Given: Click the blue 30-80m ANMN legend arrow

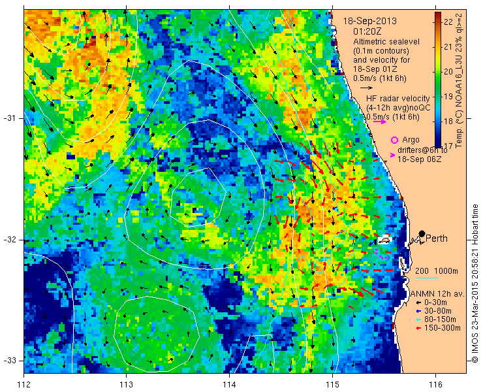Looking at the screenshot, I should click(418, 311).
